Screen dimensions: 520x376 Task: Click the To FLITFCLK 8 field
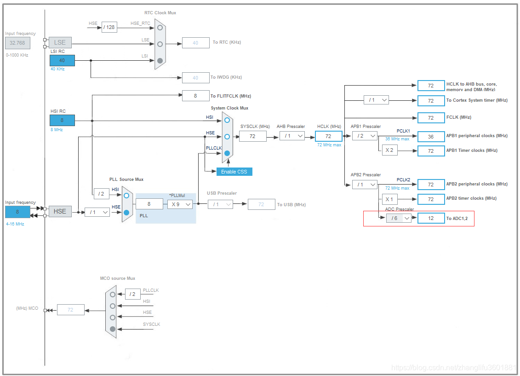pyautogui.click(x=196, y=96)
